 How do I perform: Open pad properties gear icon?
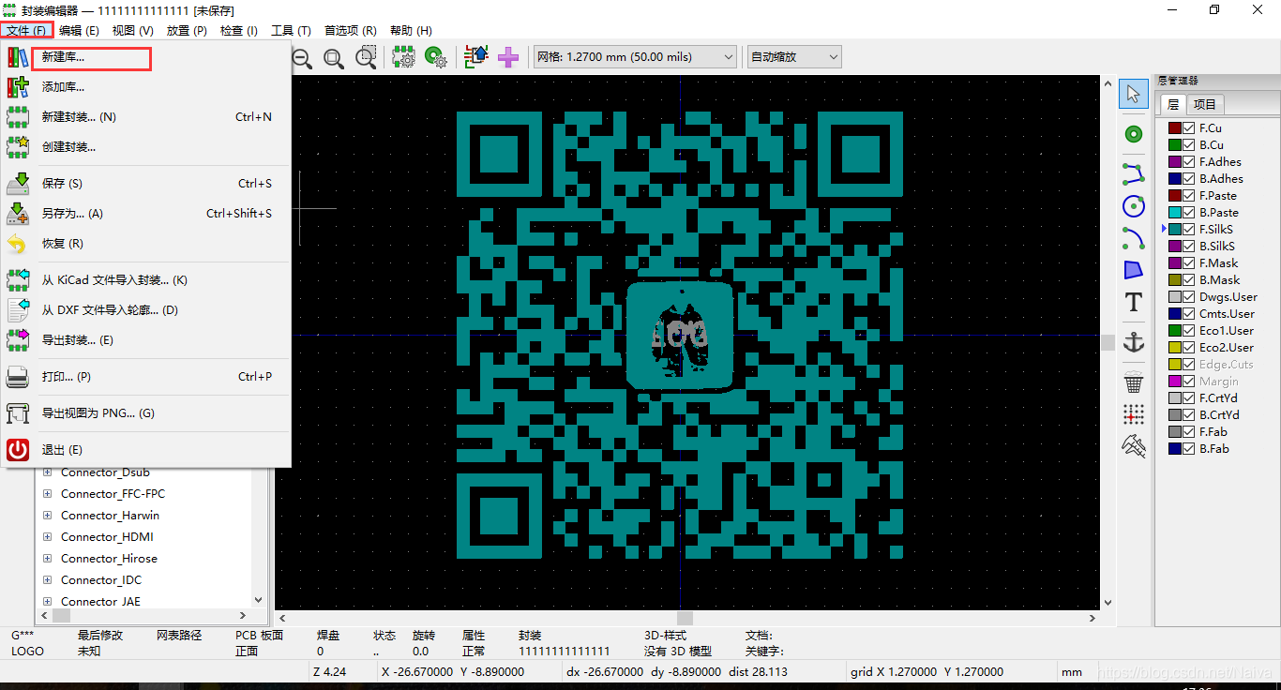pyautogui.click(x=436, y=57)
